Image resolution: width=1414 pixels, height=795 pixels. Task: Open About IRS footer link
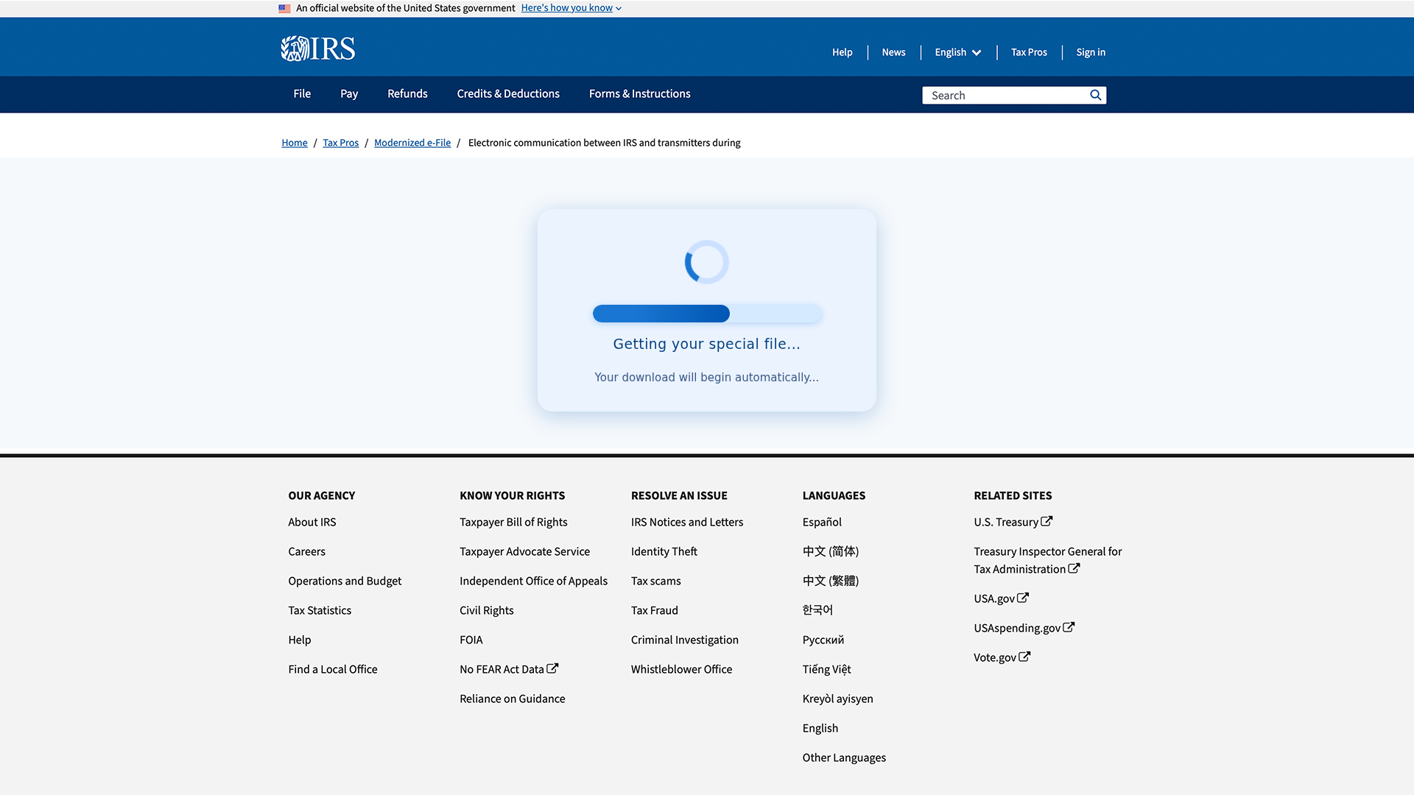click(312, 522)
